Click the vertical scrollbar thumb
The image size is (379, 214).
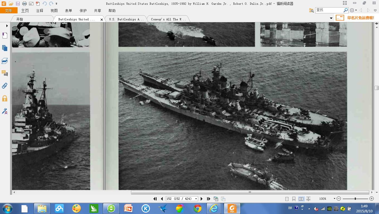pyautogui.click(x=376, y=88)
